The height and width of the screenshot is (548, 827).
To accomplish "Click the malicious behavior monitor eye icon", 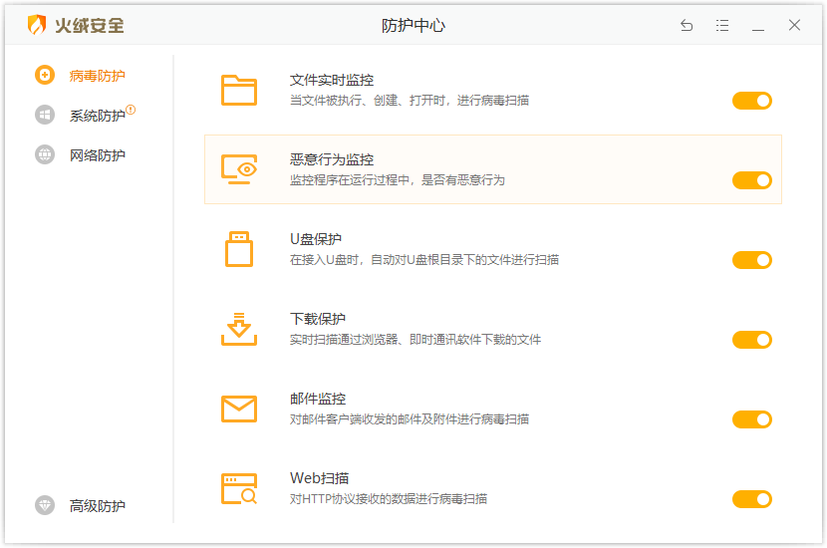I will click(239, 169).
